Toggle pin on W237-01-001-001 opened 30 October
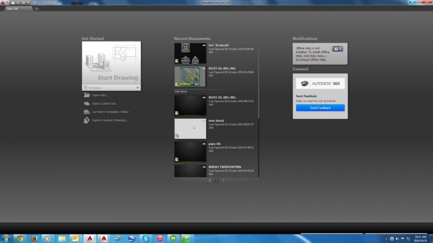433x243 pixels. coord(204,69)
